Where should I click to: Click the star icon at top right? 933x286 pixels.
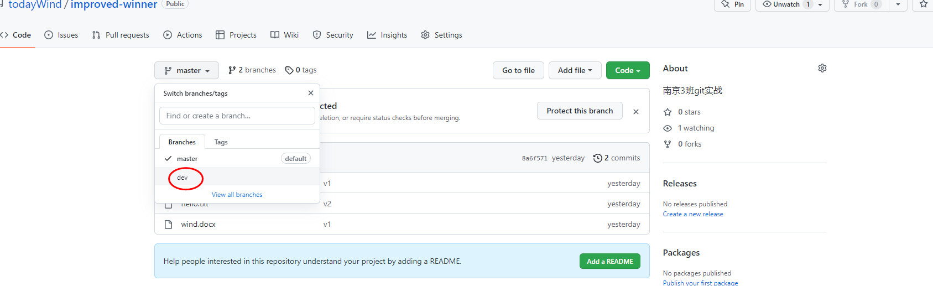coord(923,4)
